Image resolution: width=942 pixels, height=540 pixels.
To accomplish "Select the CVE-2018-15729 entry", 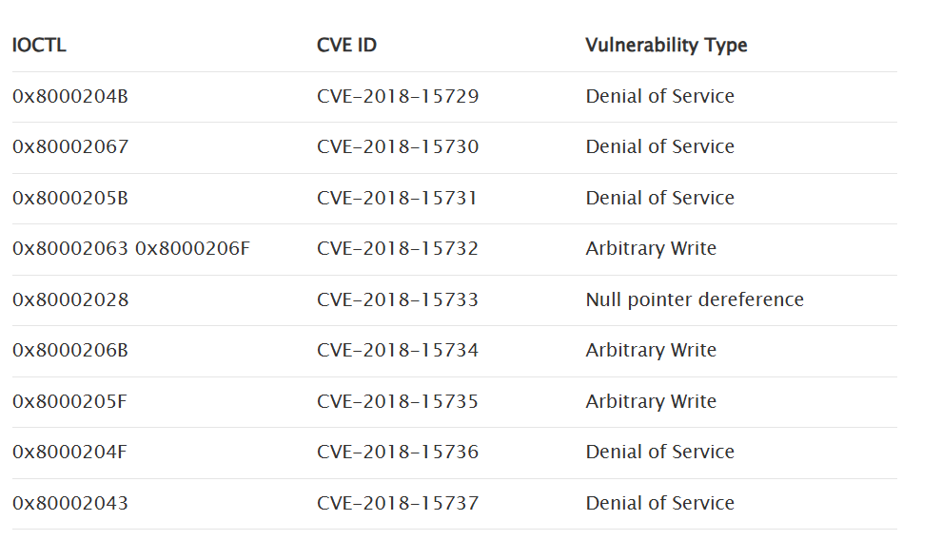I will tap(398, 97).
